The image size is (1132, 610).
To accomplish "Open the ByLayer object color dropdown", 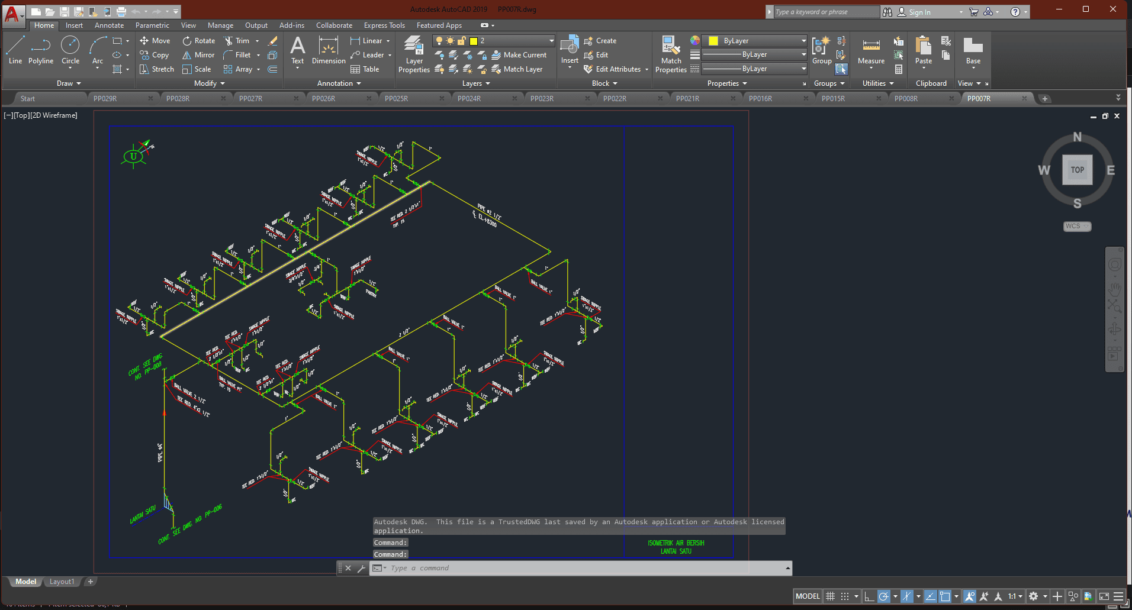I will coord(803,41).
